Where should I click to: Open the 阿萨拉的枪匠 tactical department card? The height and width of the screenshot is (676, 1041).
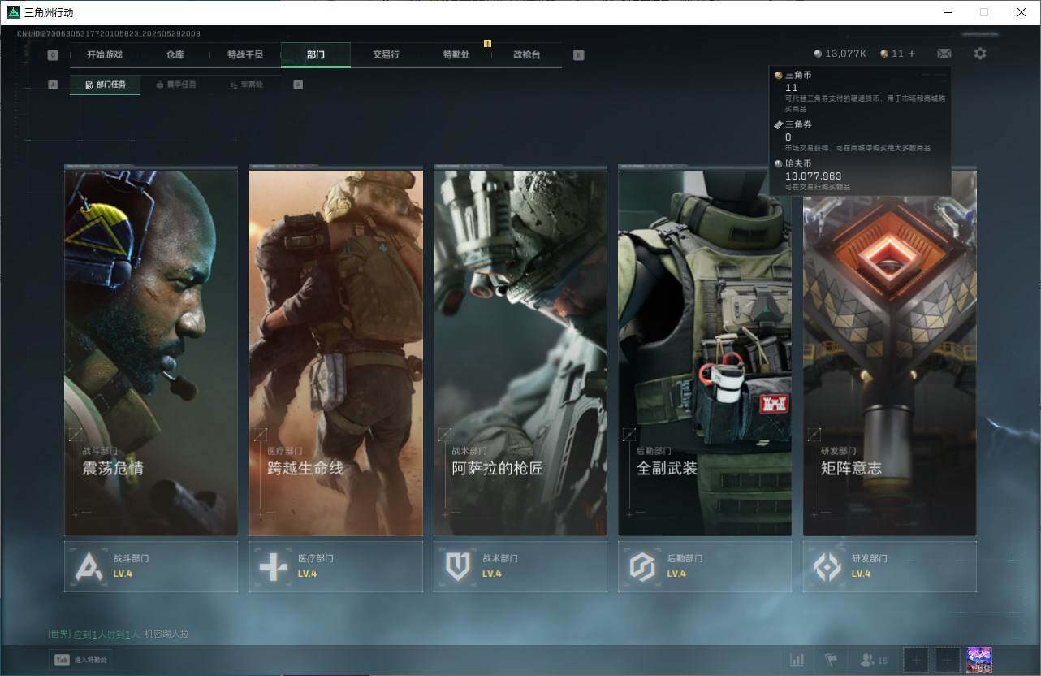[520, 351]
